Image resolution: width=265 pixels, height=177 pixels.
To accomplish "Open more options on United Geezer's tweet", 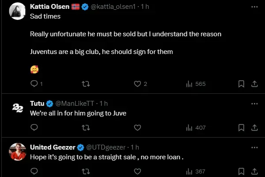I will (254, 147).
